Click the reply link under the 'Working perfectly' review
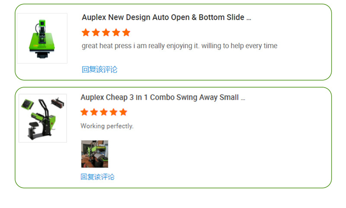The width and height of the screenshot is (346, 208). pyautogui.click(x=97, y=177)
